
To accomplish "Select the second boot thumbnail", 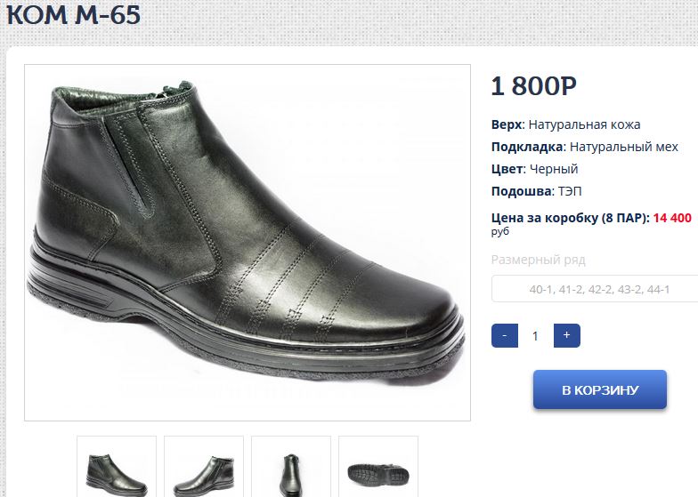I will click(x=204, y=468).
